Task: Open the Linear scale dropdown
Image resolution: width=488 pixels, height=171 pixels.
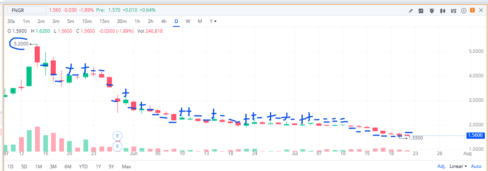Action: pos(458,167)
